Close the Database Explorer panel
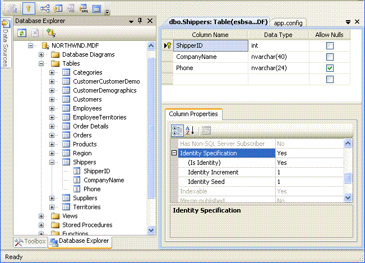Screen dimensions: 365x263 [x=150, y=21]
